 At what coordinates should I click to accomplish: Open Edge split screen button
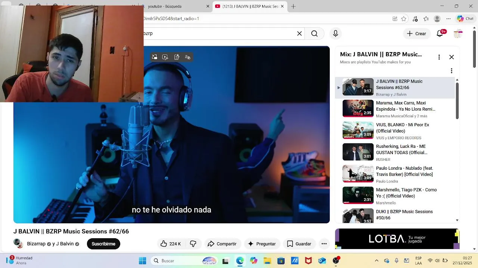coord(395,19)
